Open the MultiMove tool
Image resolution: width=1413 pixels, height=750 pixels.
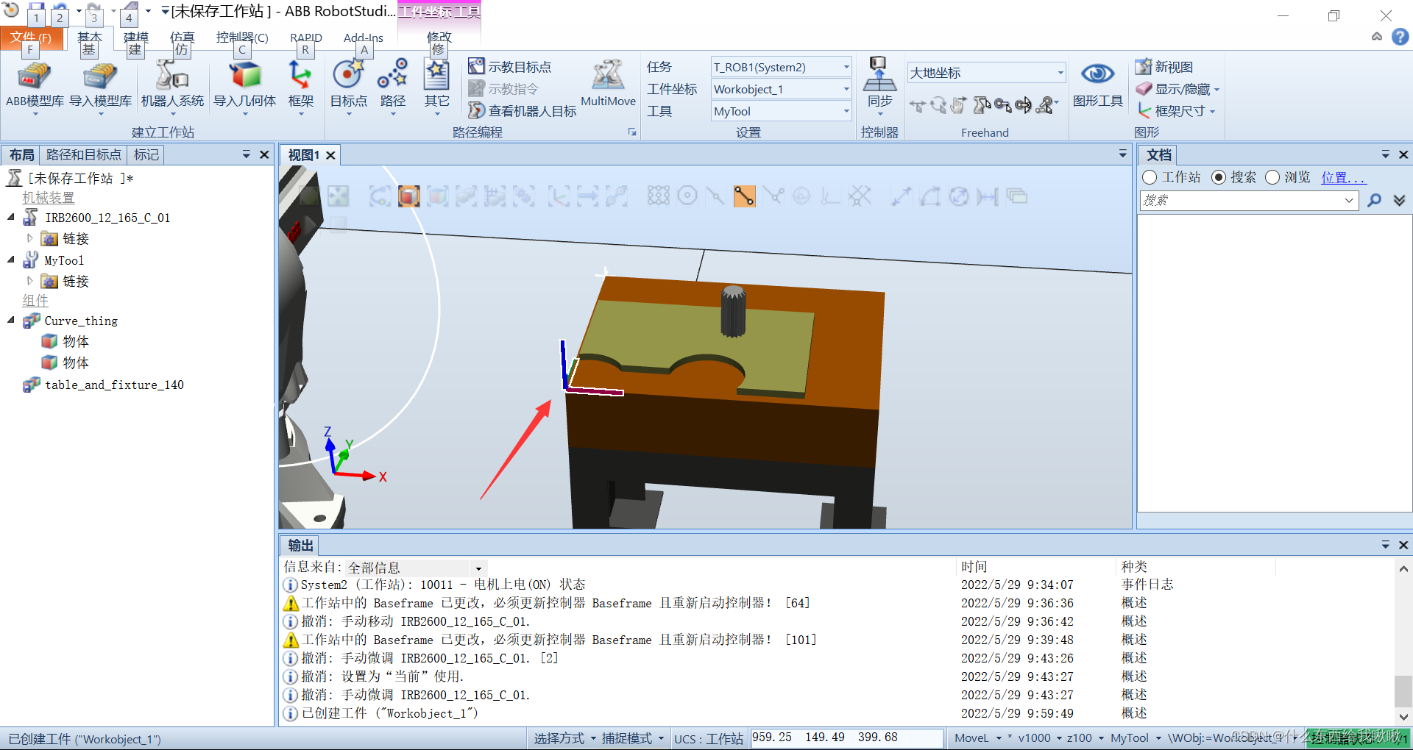[x=608, y=83]
